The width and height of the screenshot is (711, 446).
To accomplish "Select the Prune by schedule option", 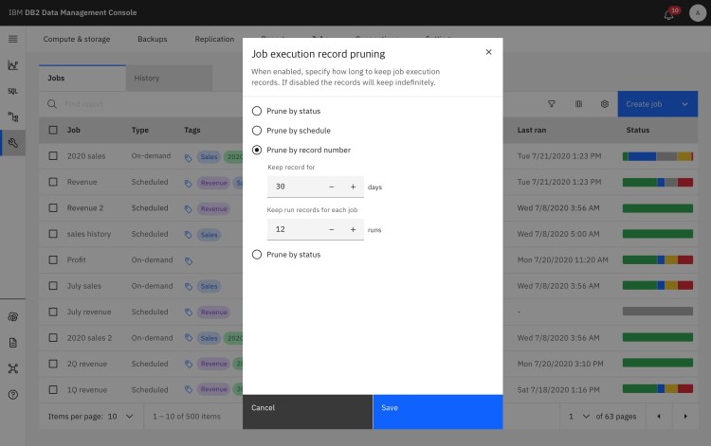I will point(257,131).
